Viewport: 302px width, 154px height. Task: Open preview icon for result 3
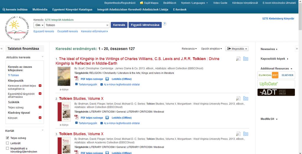pyautogui.click(x=238, y=134)
